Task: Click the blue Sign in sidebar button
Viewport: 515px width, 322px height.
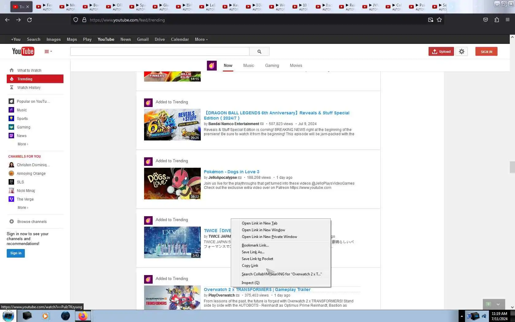Action: point(16,253)
